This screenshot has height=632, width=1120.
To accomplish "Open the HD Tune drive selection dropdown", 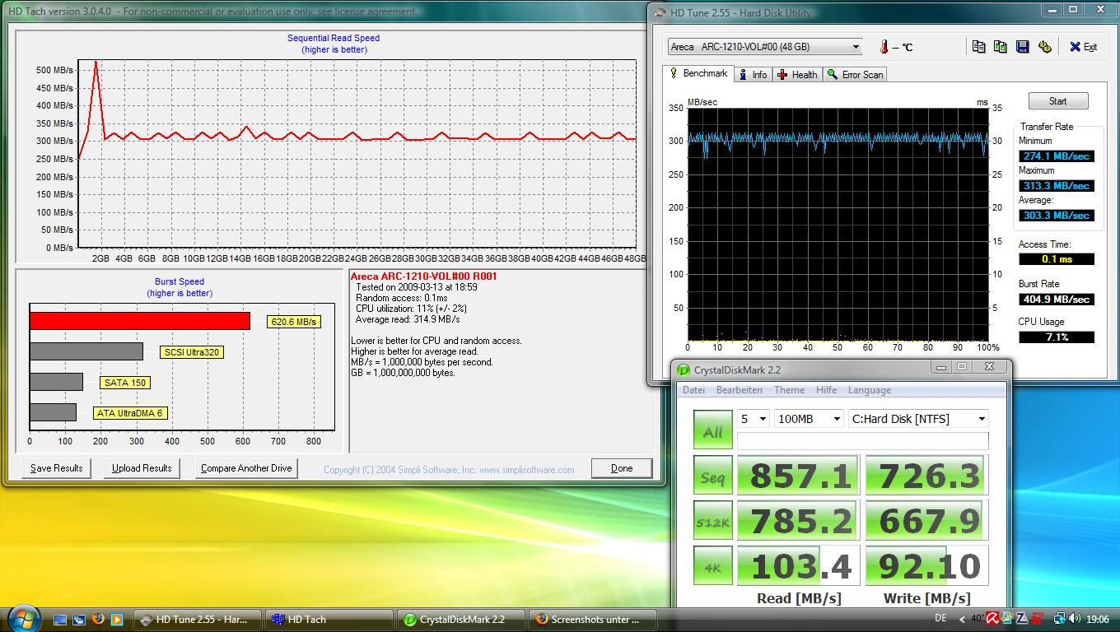I will (x=765, y=47).
